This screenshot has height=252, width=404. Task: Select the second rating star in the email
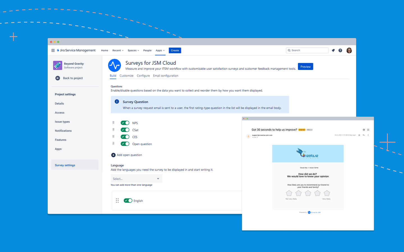(x=299, y=193)
